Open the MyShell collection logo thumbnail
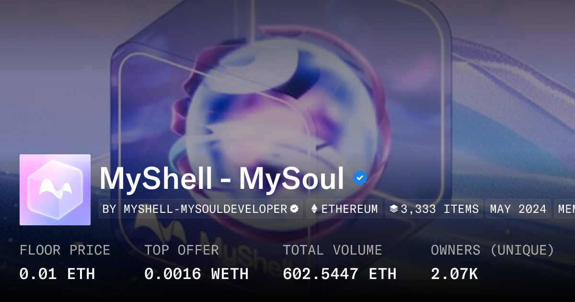This screenshot has height=302, width=575. click(55, 190)
